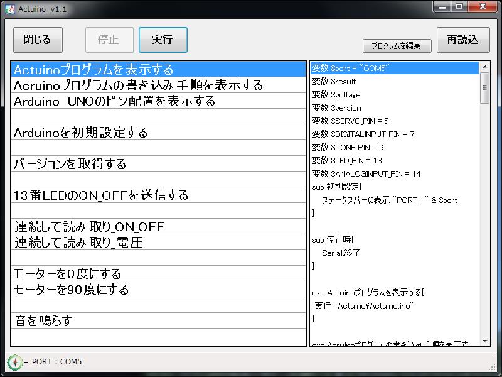
Task: Select 'Arduino-UNOのピン配置を表示する' item
Action: tap(158, 101)
